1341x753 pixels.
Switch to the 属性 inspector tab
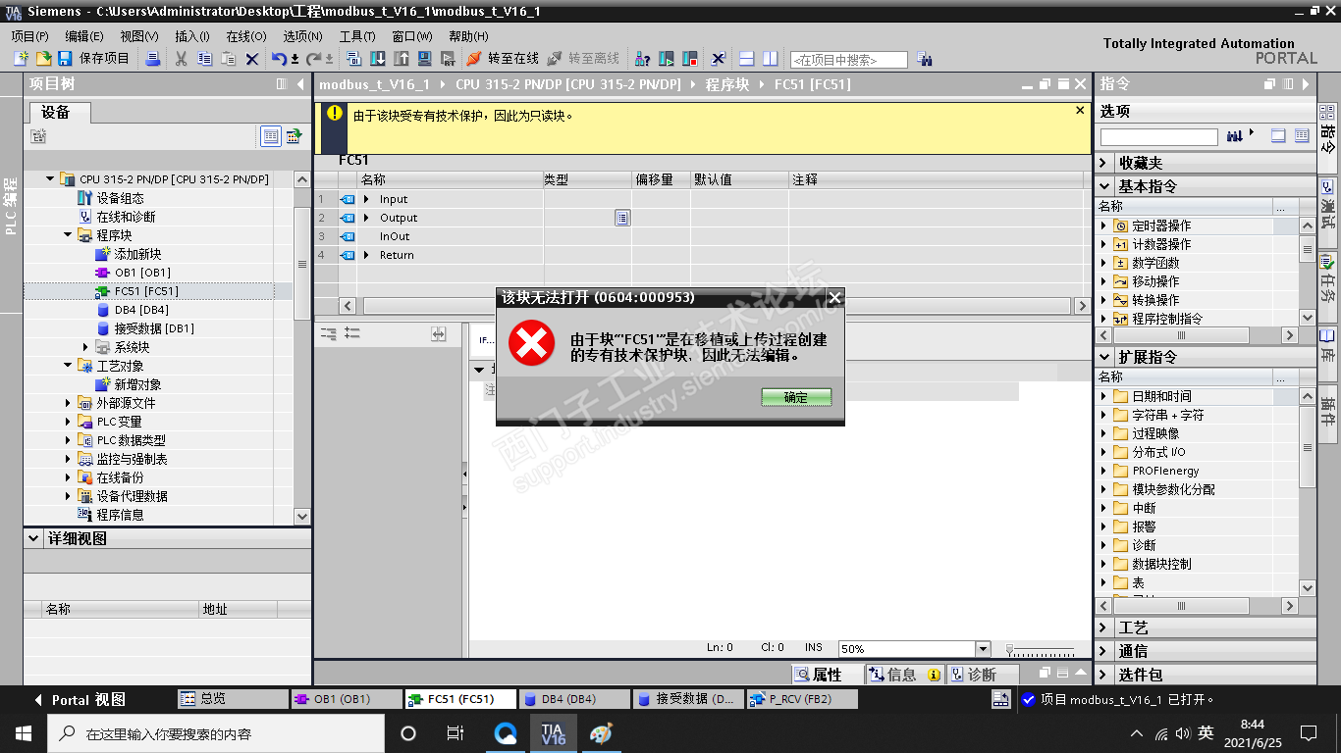point(828,675)
